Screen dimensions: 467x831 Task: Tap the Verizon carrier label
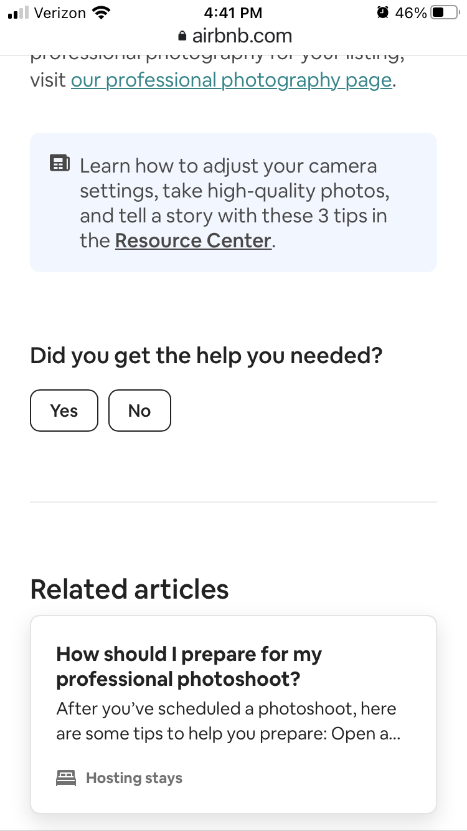[x=60, y=12]
